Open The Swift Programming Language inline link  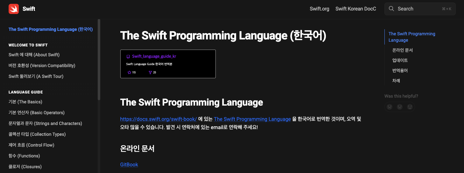coord(252,119)
